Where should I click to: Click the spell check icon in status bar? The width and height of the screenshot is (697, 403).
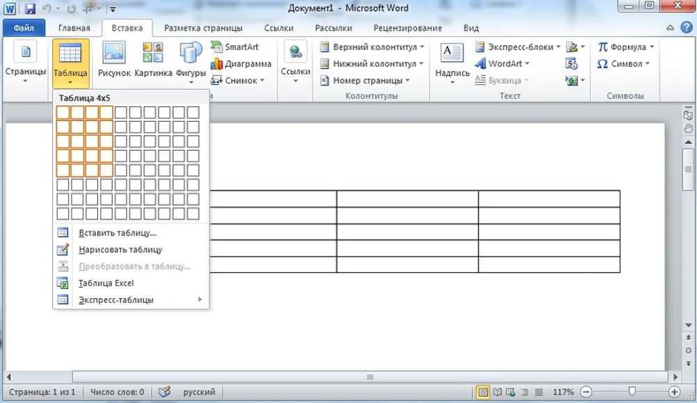click(165, 392)
